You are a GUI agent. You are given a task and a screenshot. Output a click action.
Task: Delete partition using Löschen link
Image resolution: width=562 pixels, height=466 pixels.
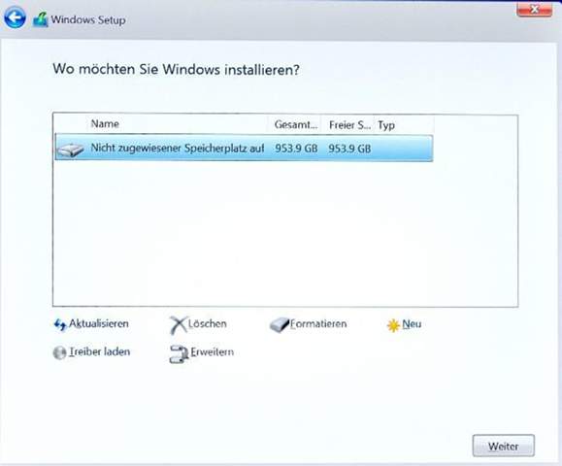pos(207,323)
